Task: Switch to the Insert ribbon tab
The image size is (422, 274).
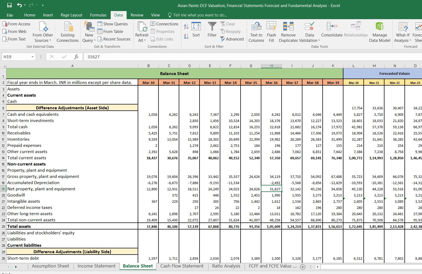Action: click(x=48, y=15)
